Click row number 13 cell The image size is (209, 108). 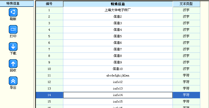tap(50, 88)
